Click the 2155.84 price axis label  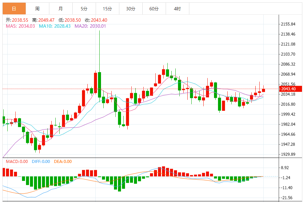(288, 24)
